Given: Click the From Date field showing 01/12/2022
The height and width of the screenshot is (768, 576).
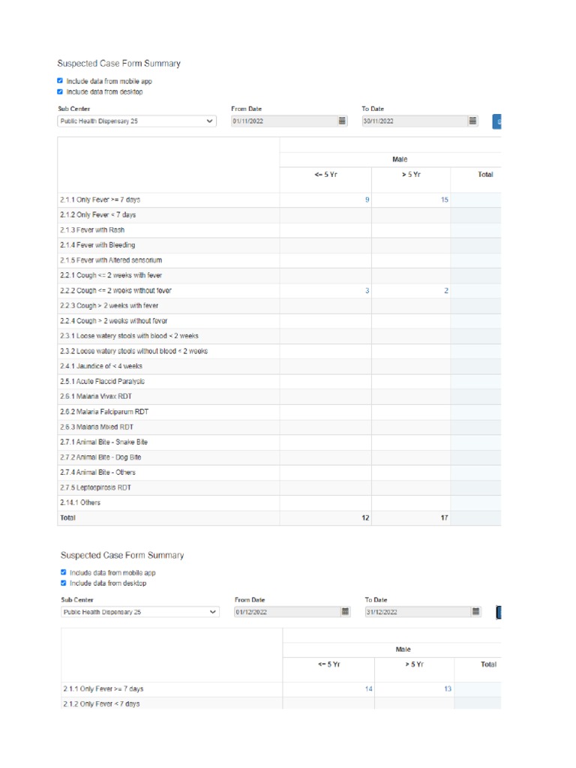Looking at the screenshot, I should tap(286, 612).
